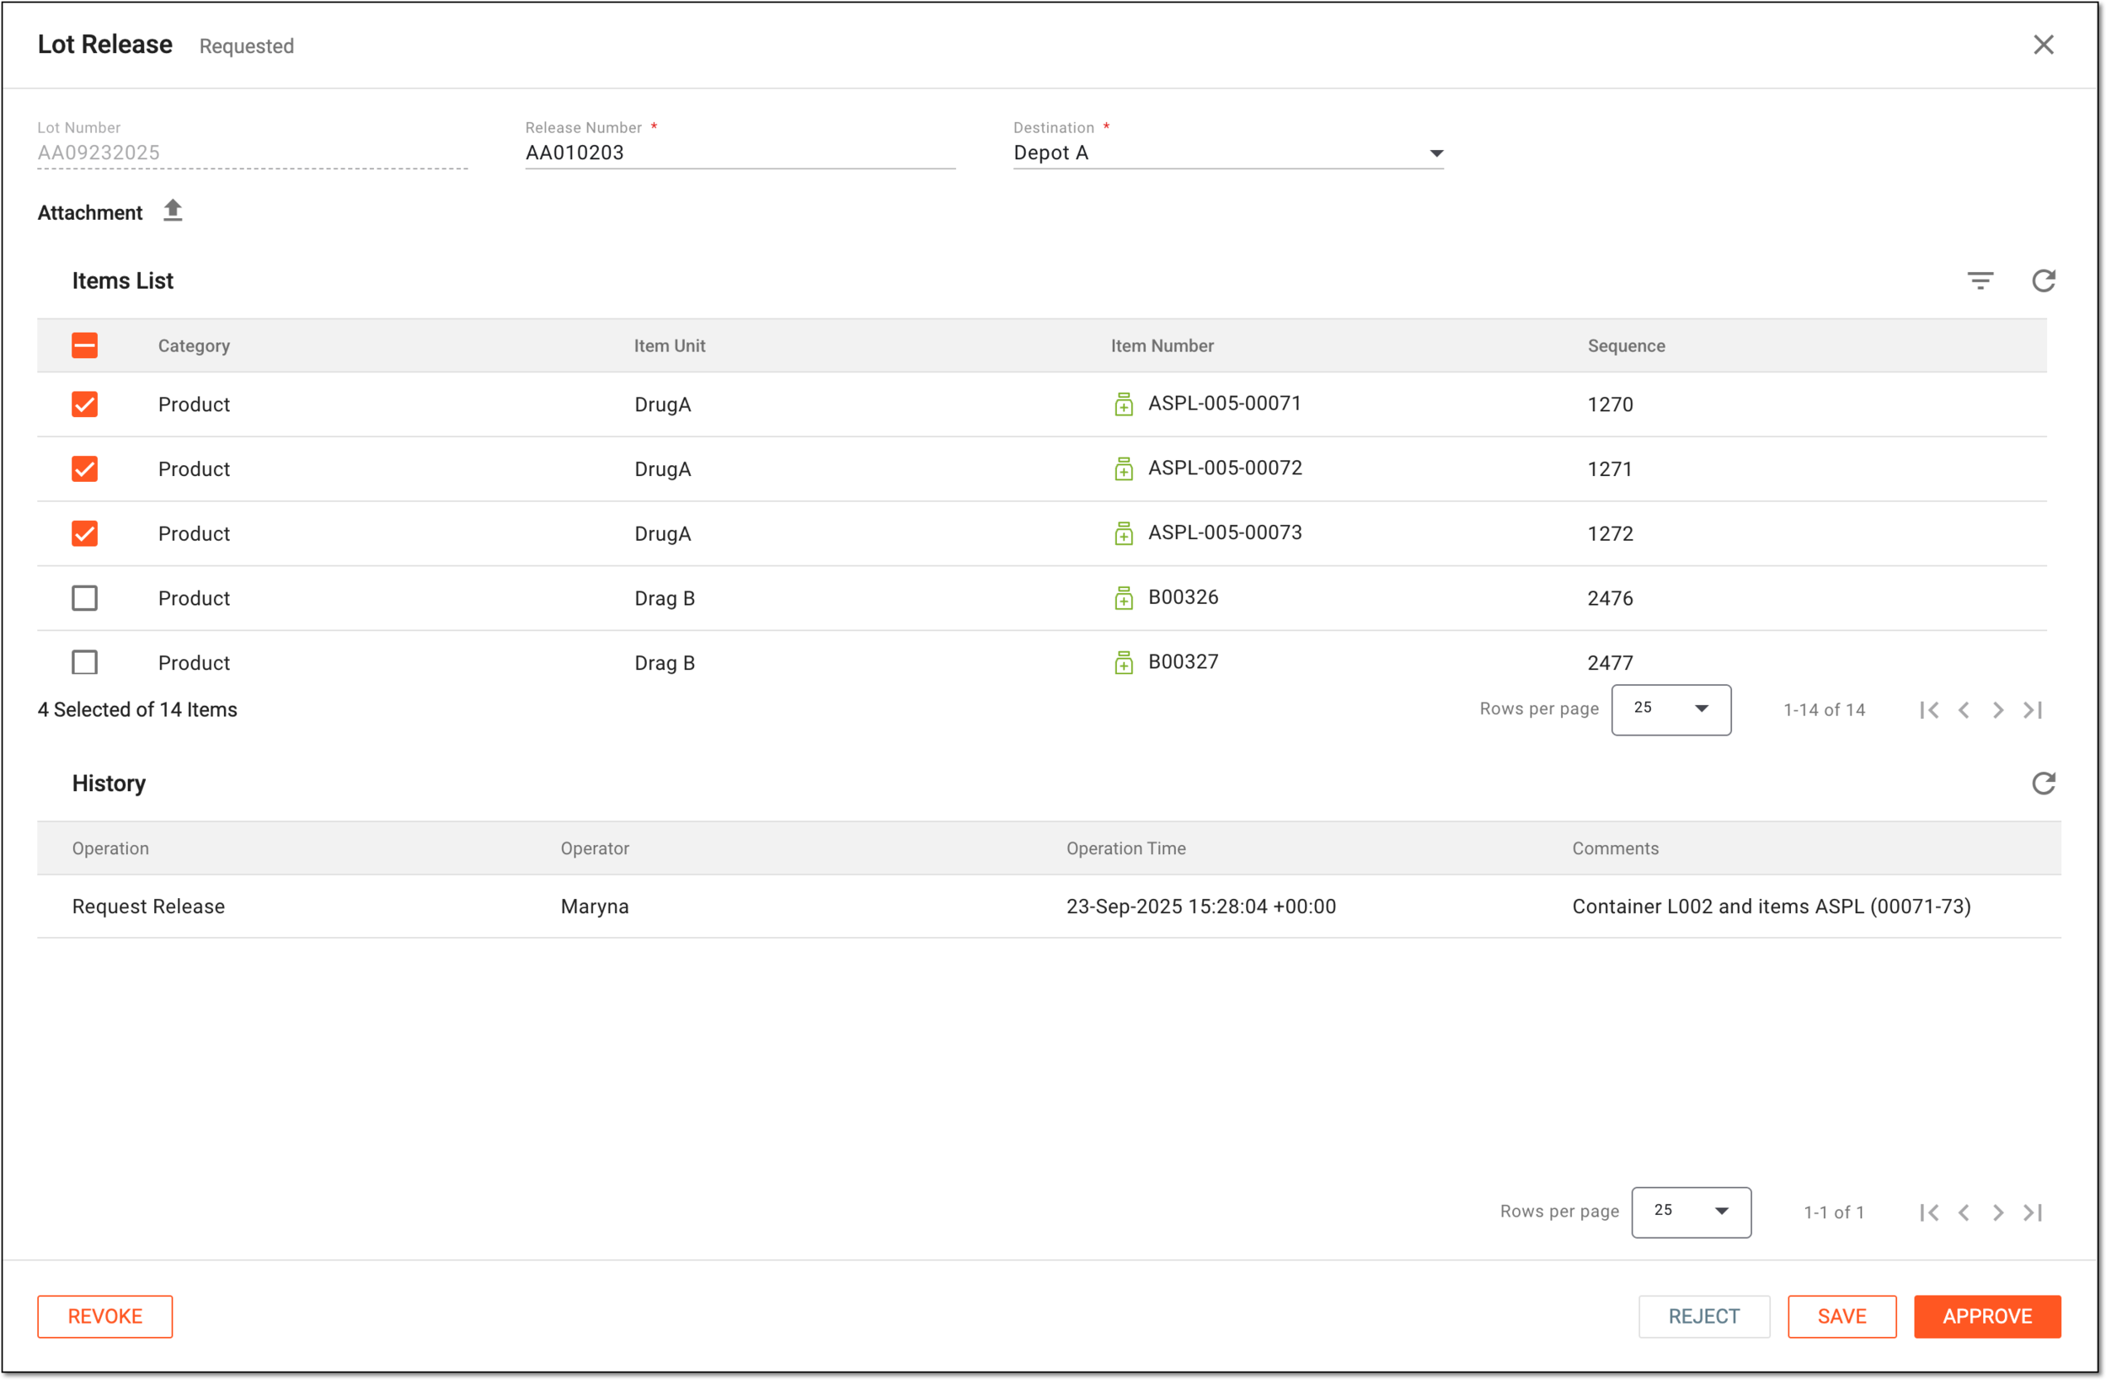Screen dimensions: 2106x1380
Task: Click the 4 Selected of 14 Items label
Action: (x=137, y=710)
